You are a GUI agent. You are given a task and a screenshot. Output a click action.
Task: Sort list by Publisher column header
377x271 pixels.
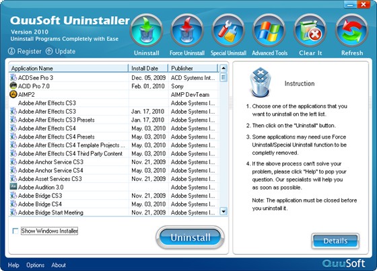[193, 68]
